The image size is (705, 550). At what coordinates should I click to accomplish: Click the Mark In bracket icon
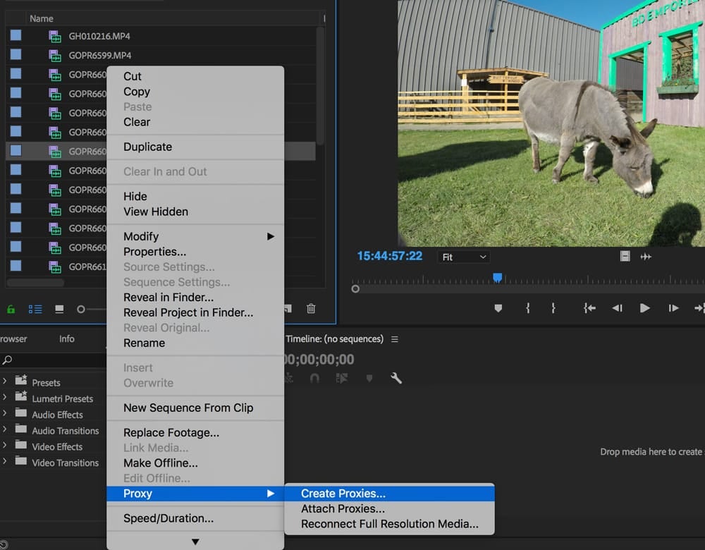click(527, 308)
